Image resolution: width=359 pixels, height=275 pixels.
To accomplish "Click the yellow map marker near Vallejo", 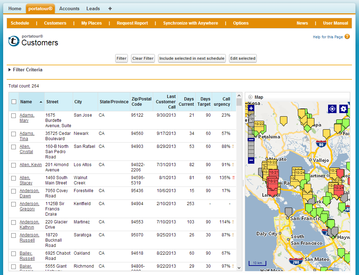I will 326,133.
